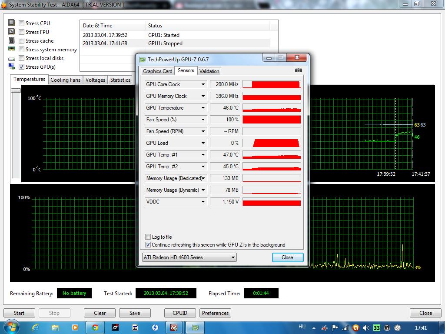
Task: Enable the Stress system memory checkbox
Action: coord(21,50)
